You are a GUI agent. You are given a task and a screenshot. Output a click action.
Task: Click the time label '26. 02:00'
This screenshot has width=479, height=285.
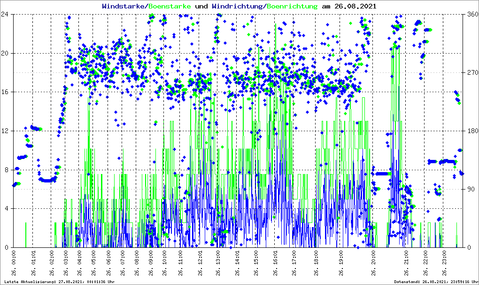tap(51, 263)
